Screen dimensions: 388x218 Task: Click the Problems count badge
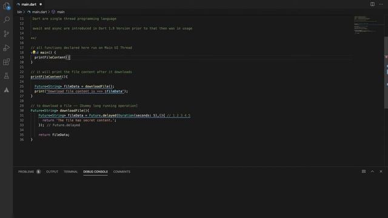[38, 171]
